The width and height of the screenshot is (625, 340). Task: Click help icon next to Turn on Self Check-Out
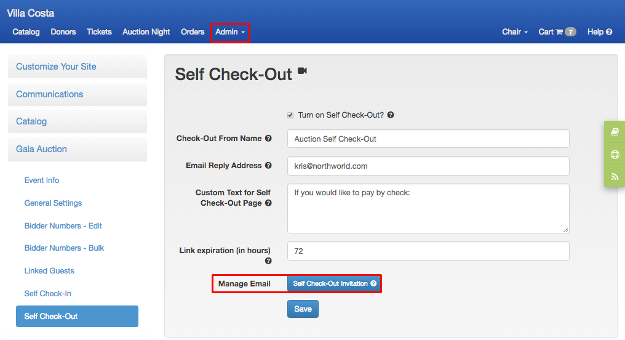coord(391,115)
